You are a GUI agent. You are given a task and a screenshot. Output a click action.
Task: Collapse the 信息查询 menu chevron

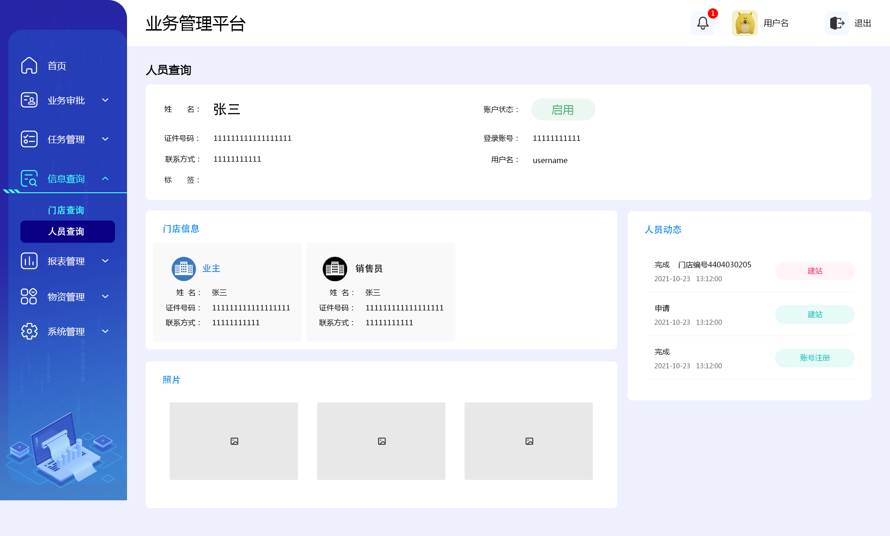pyautogui.click(x=105, y=178)
